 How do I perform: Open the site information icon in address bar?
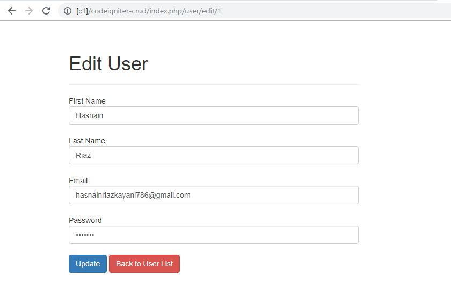pos(68,11)
